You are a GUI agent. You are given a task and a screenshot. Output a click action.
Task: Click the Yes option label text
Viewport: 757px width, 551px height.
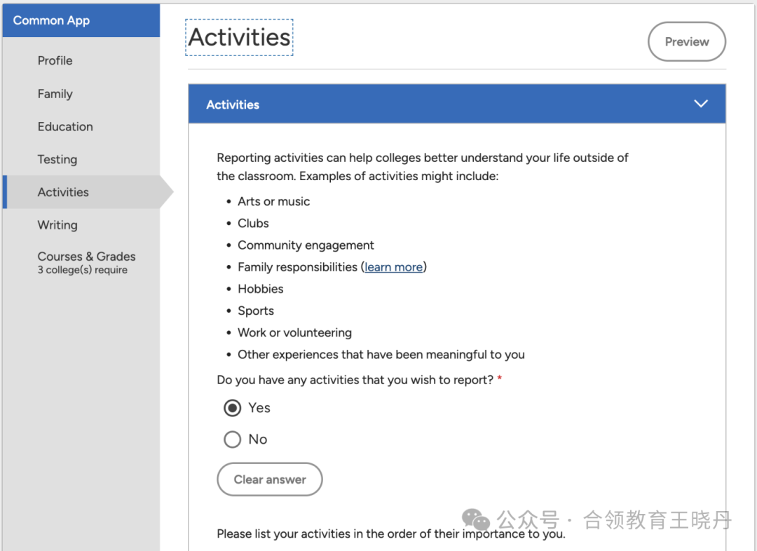(x=259, y=408)
